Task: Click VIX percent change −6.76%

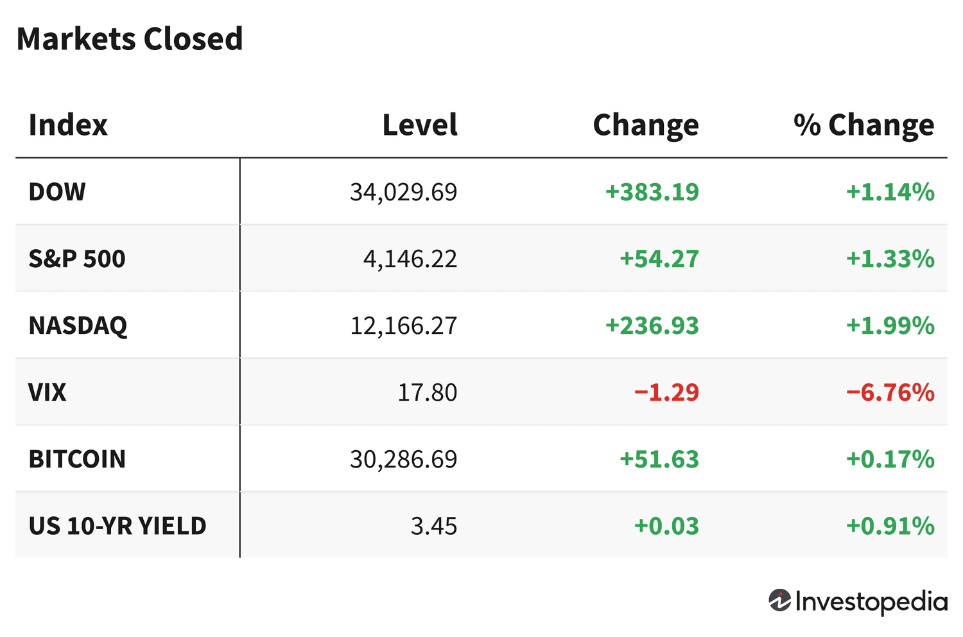Action: pos(890,392)
